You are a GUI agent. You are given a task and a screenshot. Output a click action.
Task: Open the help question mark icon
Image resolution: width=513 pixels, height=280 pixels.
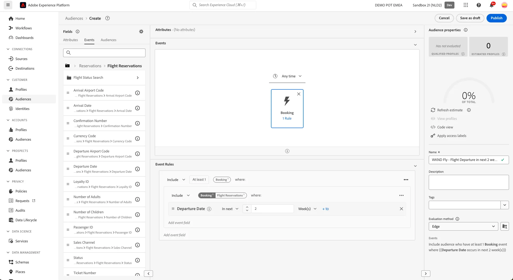pos(479,5)
